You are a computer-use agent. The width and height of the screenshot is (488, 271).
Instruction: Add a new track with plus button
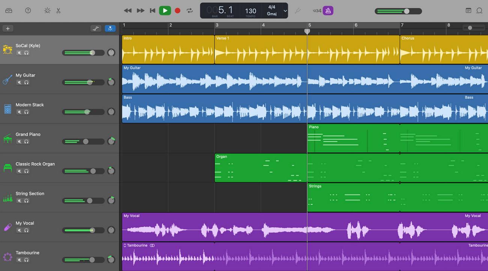[8, 28]
